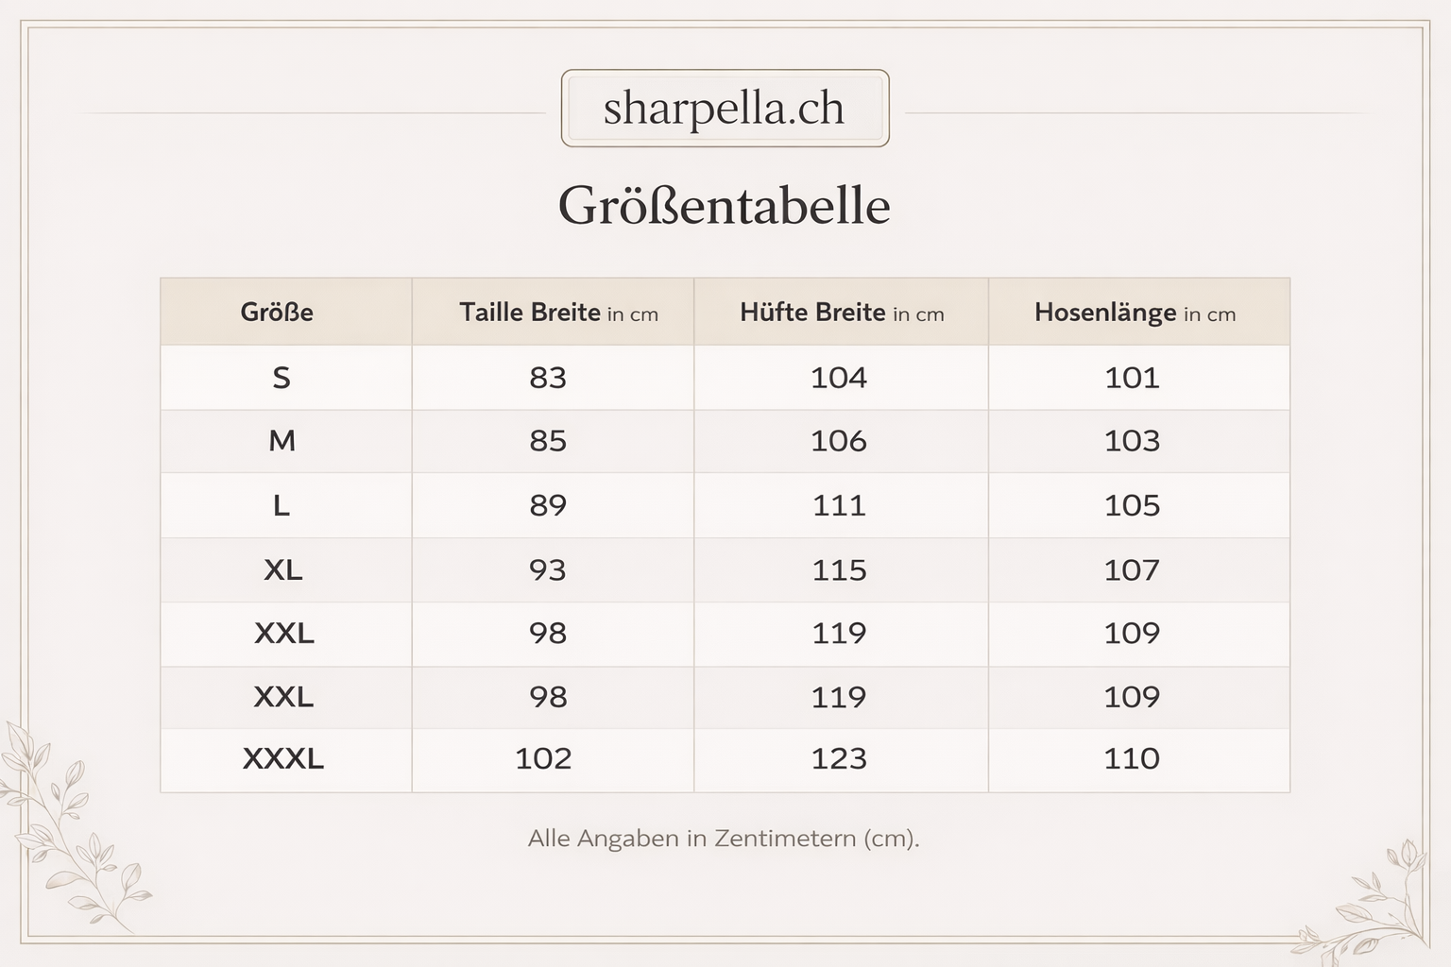Viewport: 1451px width, 967px height.
Task: Select the 123 hip width cell
Action: 839,758
